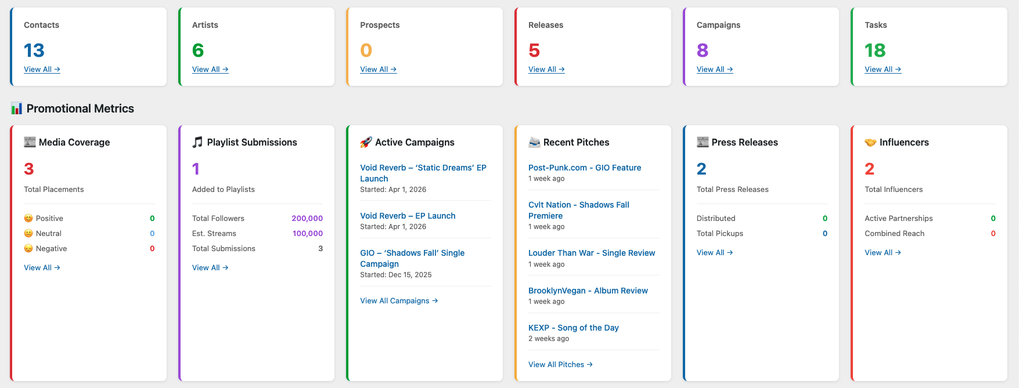Open View All under Tasks count
This screenshot has height=388, width=1019.
pos(883,70)
